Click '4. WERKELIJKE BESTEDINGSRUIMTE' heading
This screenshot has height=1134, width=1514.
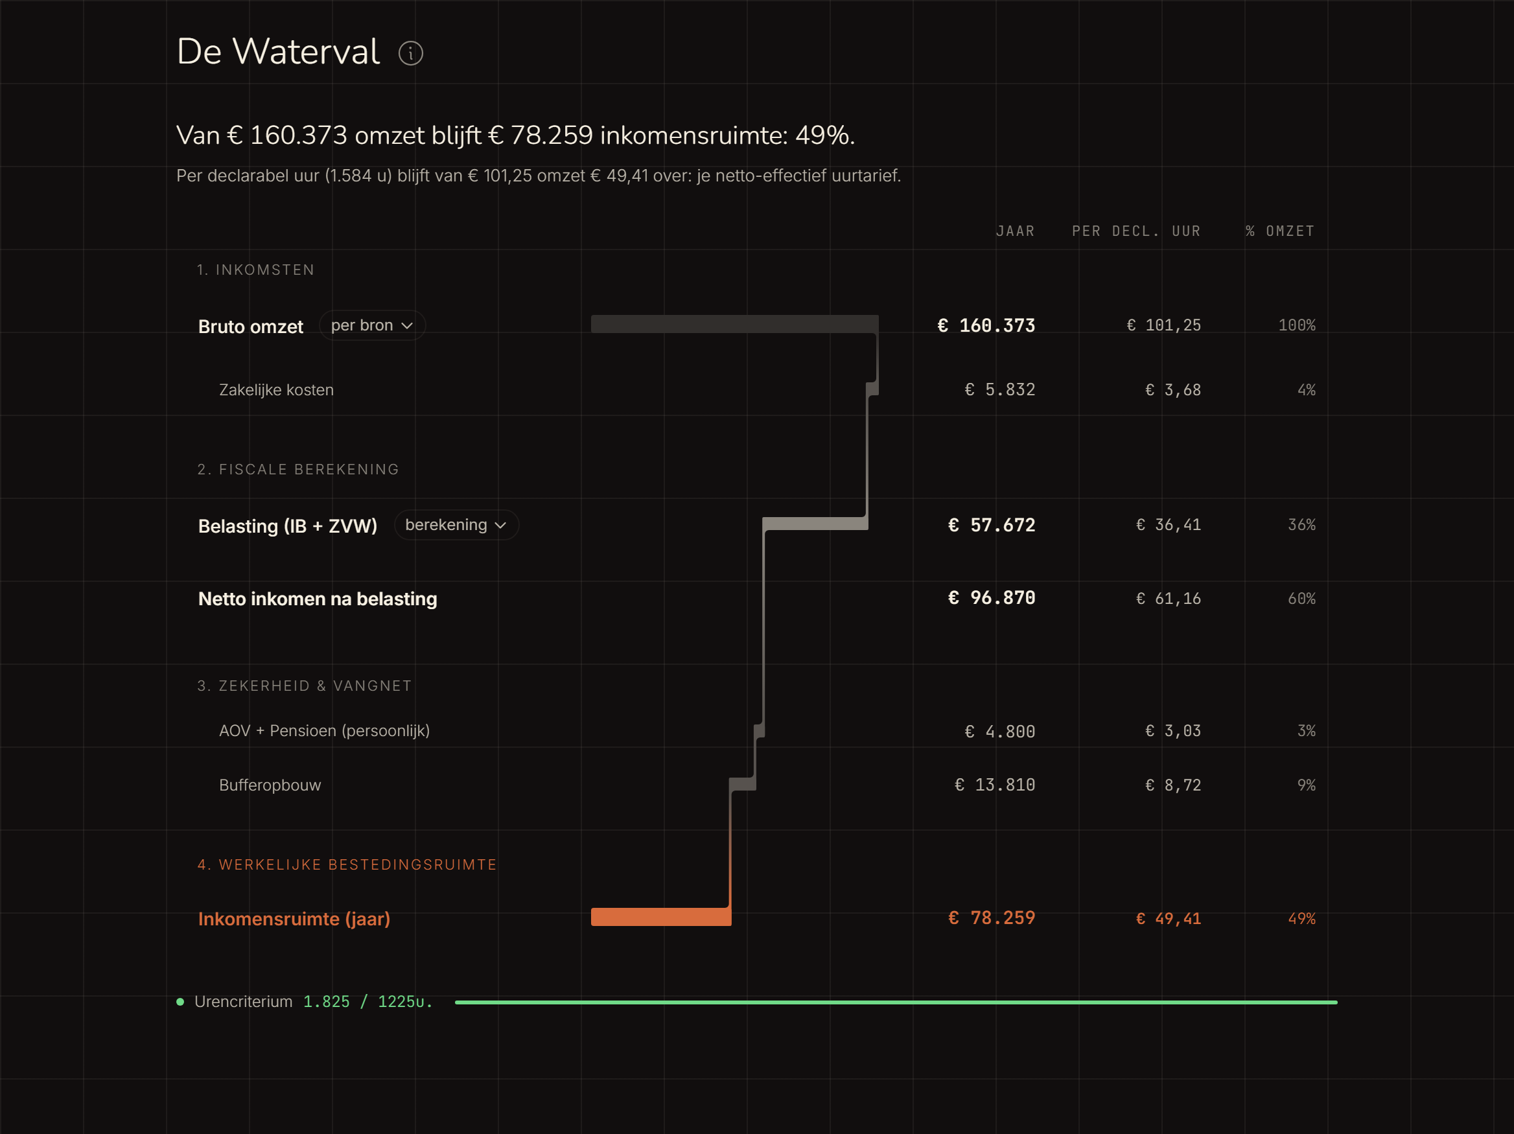point(347,864)
